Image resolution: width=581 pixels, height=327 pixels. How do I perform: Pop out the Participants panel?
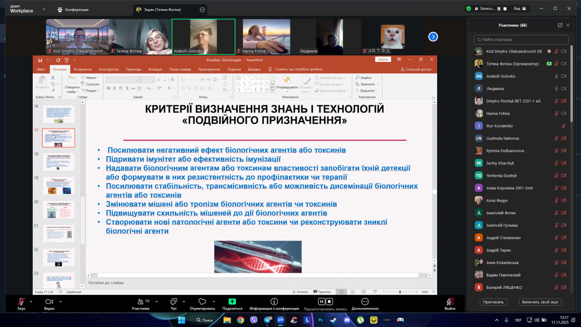[560, 25]
